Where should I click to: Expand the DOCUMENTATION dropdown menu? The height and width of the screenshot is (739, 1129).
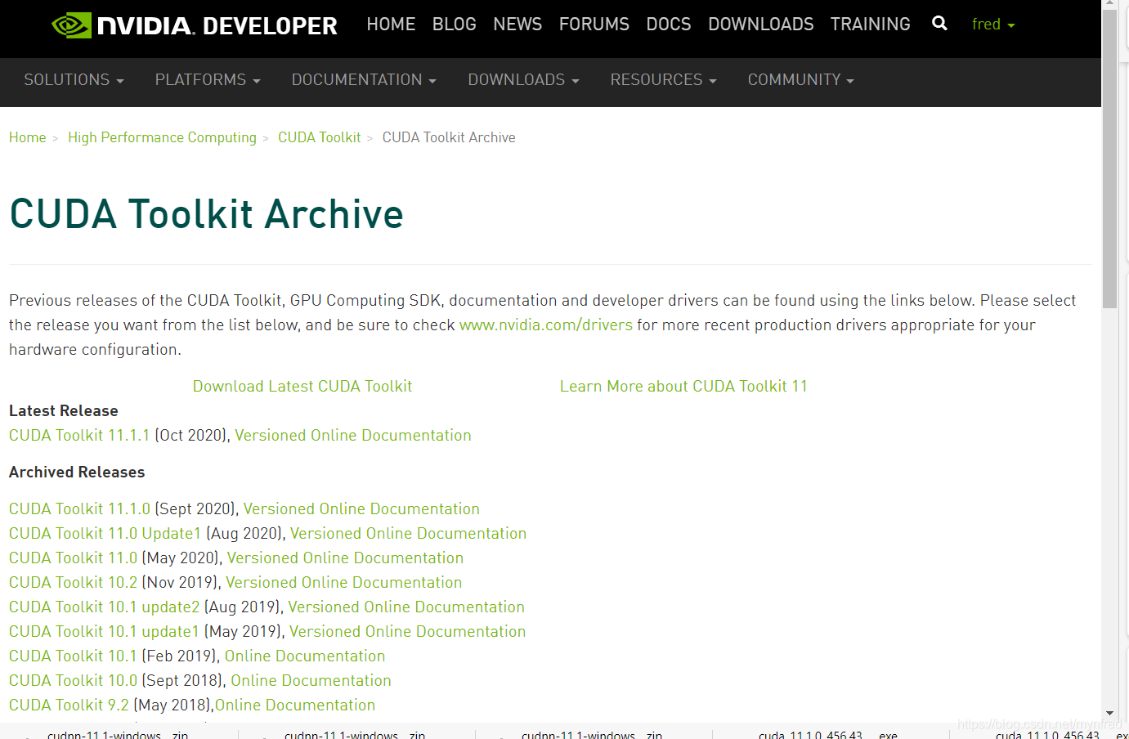coord(364,80)
